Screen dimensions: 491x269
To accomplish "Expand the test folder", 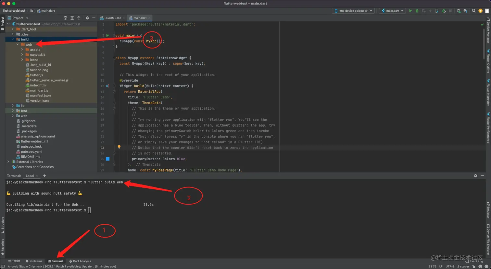I will click(13, 111).
